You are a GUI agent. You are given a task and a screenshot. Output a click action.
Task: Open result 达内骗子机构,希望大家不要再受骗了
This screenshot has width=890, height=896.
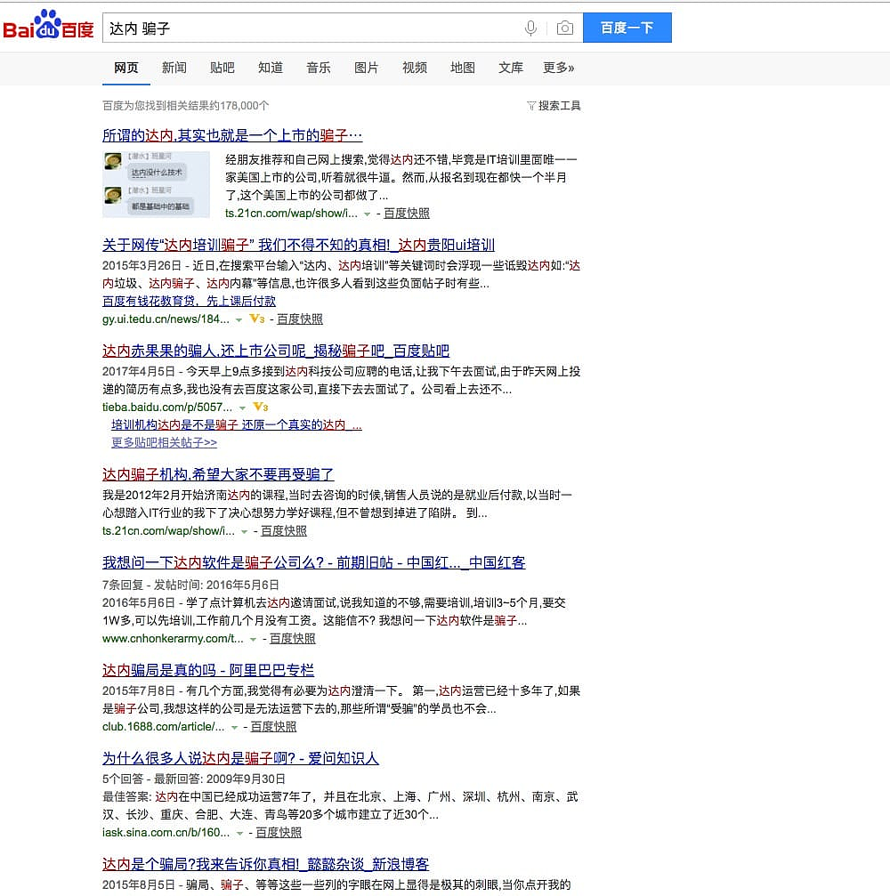click(x=218, y=474)
